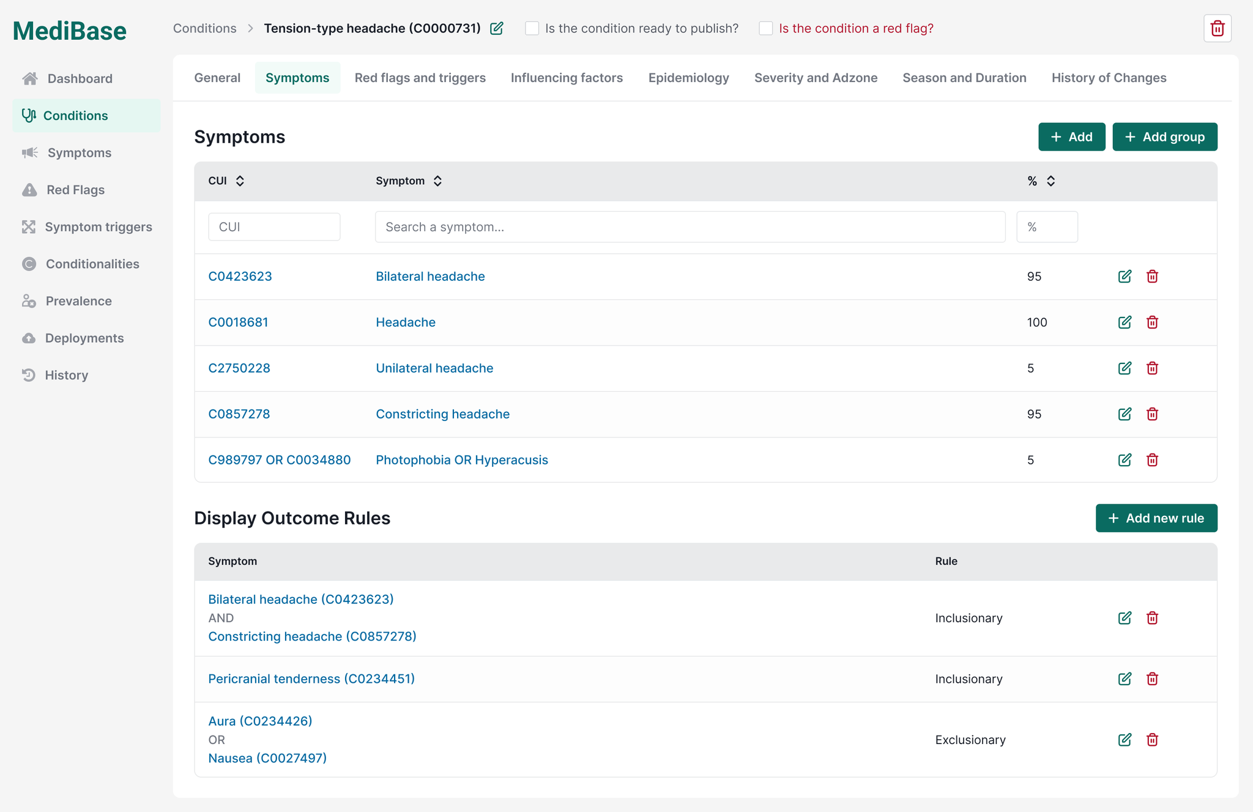1253x812 pixels.
Task: Delete the Pericranial tenderness rule
Action: point(1152,679)
